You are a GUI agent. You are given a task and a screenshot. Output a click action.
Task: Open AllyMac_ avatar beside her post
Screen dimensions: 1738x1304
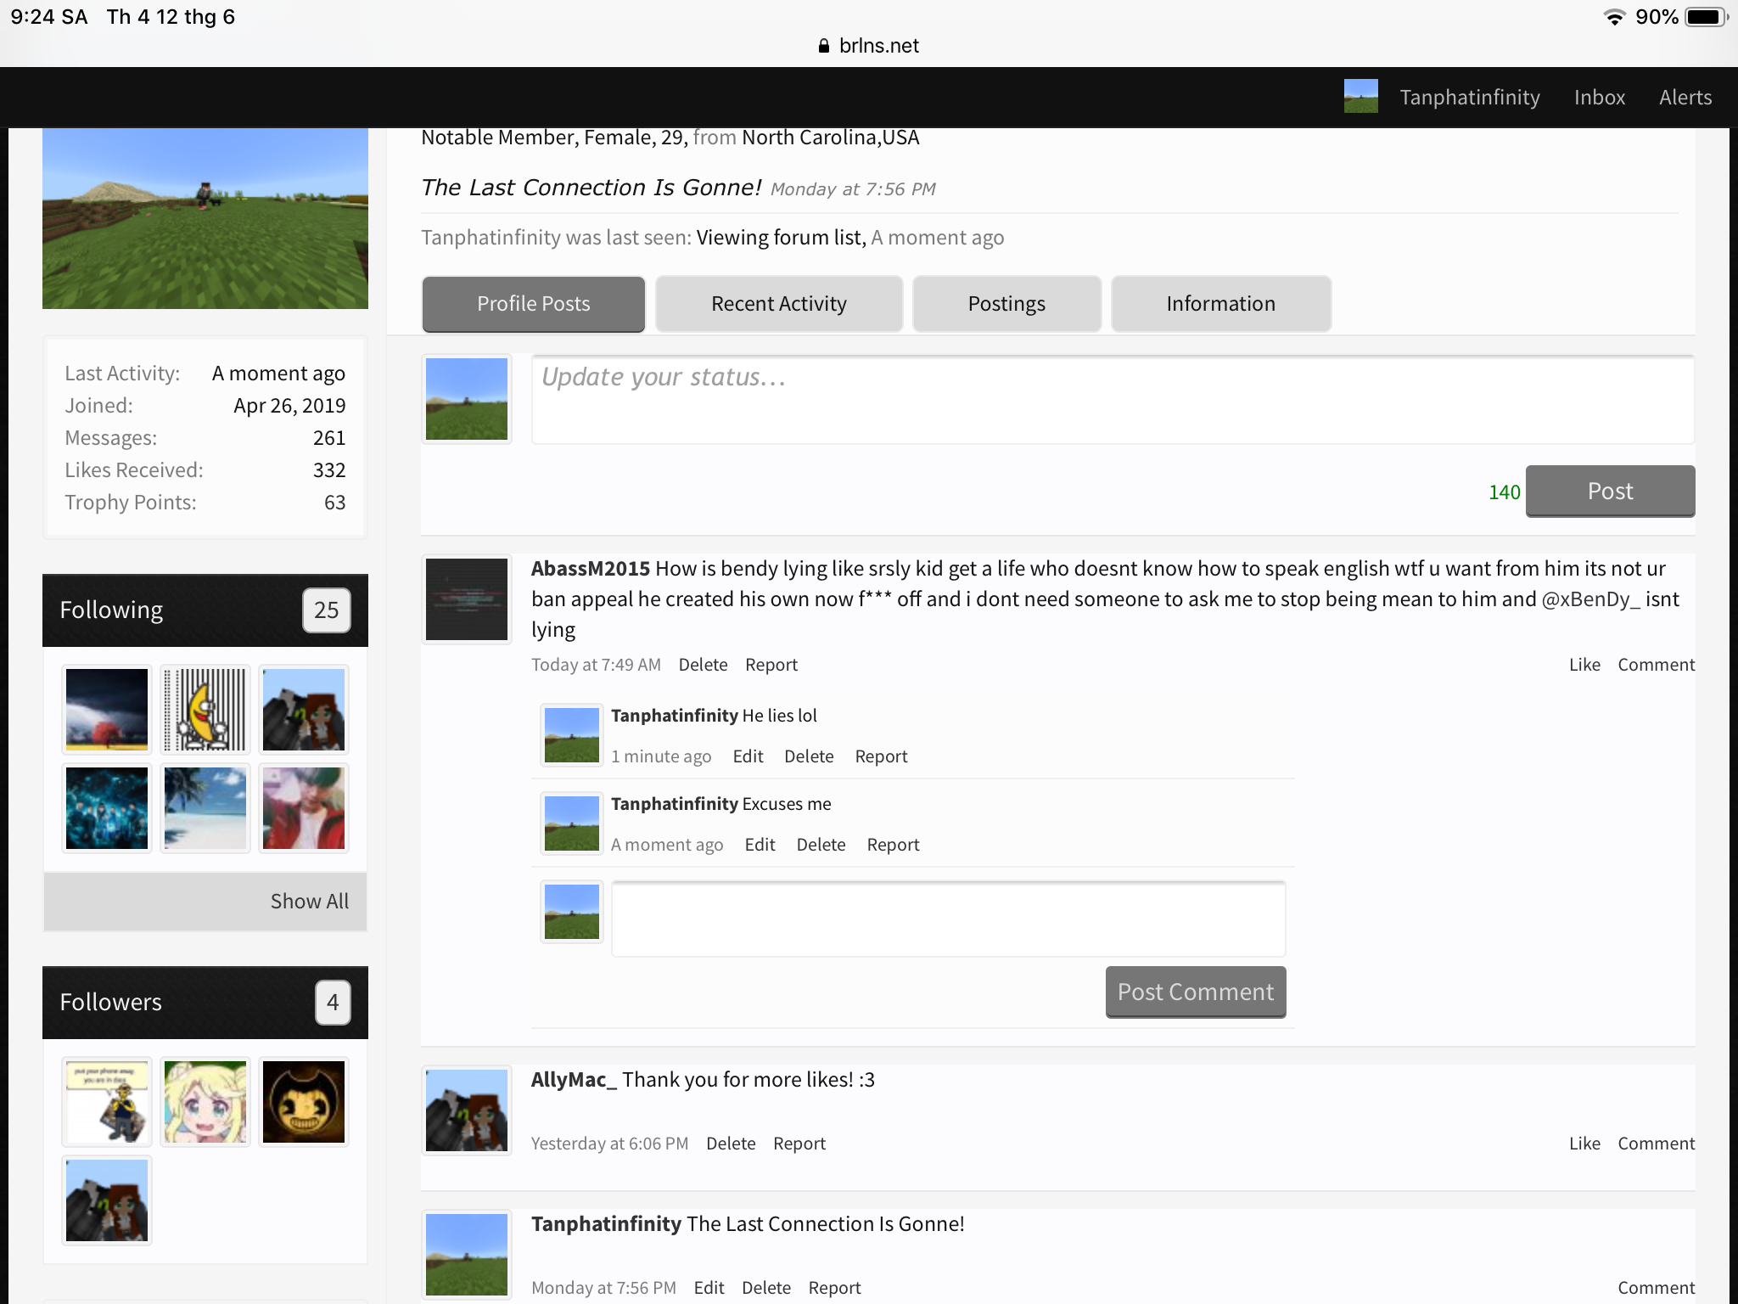click(x=467, y=1110)
